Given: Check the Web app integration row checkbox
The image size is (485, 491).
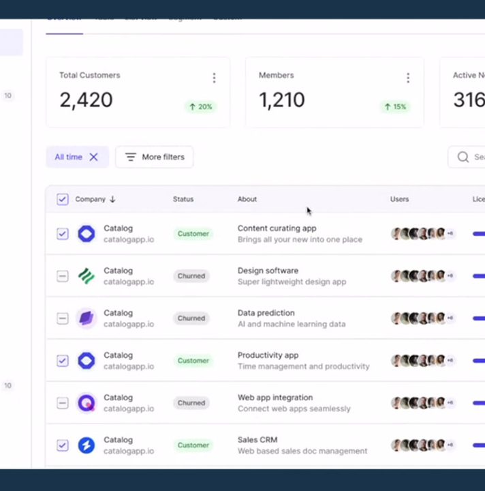Looking at the screenshot, I should [x=63, y=403].
